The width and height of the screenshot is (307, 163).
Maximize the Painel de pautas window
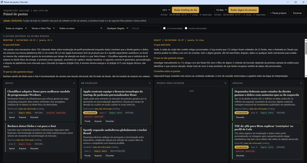coord(296,2)
